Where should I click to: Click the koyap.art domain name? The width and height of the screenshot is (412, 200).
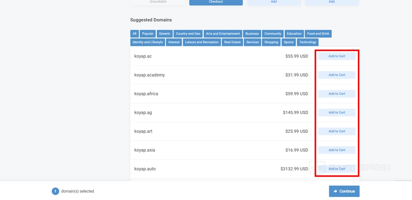[143, 132]
